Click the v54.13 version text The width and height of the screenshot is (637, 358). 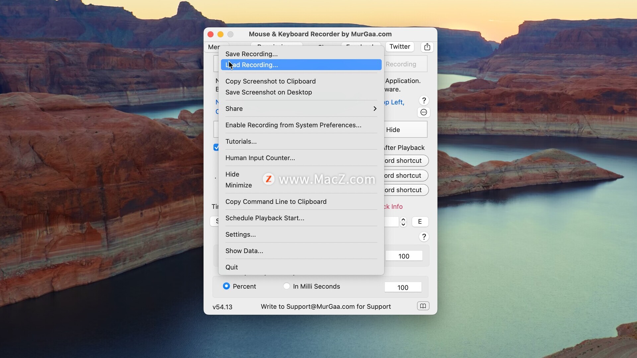(223, 307)
